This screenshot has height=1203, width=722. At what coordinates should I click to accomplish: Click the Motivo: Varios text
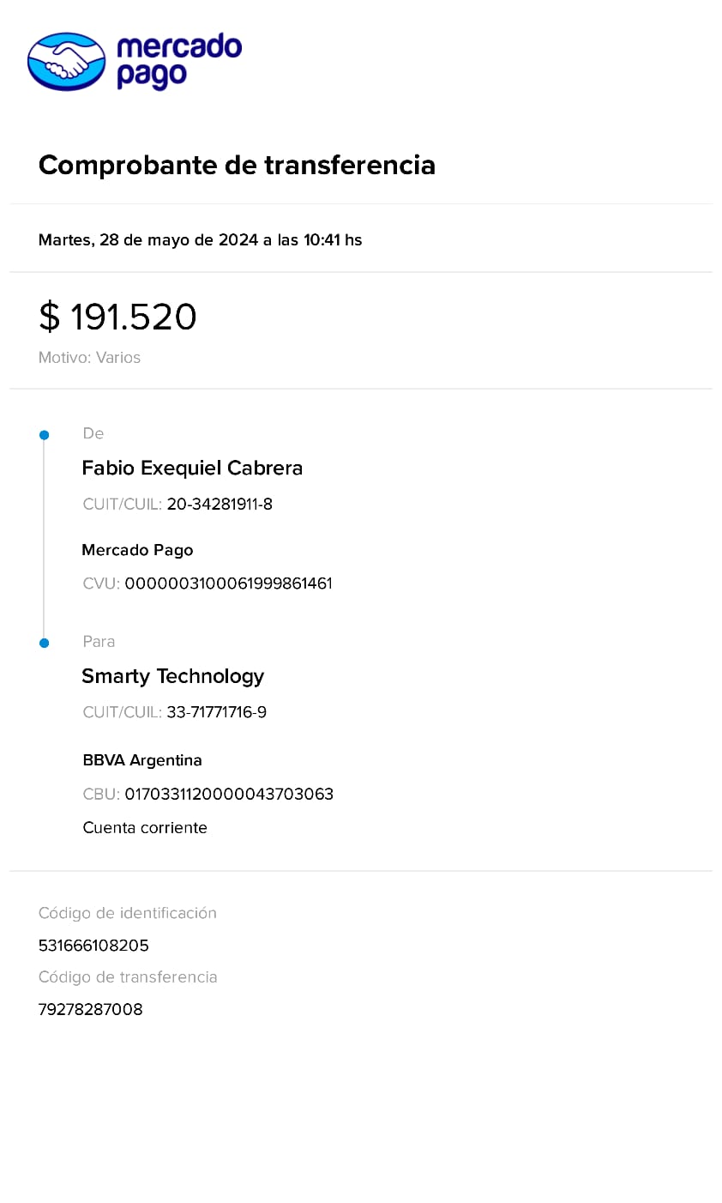pos(89,358)
